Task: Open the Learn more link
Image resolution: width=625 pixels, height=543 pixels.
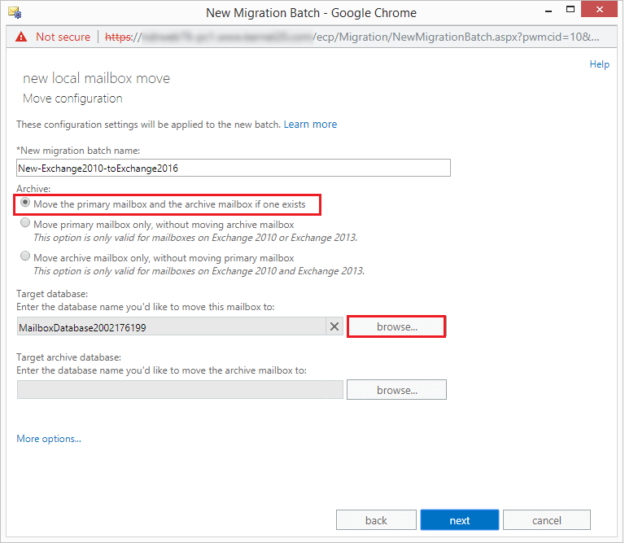Action: click(x=310, y=125)
